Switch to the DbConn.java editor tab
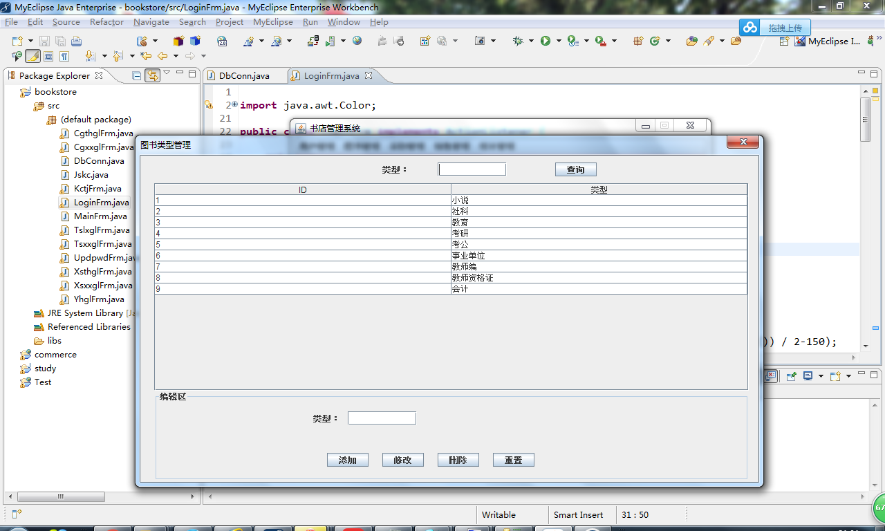The image size is (885, 531). 244,75
